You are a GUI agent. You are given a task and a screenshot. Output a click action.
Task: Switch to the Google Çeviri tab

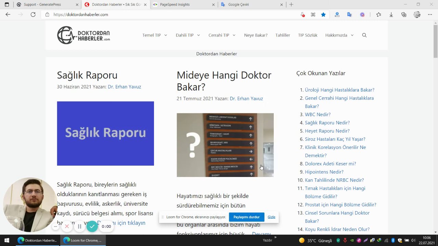click(x=252, y=4)
